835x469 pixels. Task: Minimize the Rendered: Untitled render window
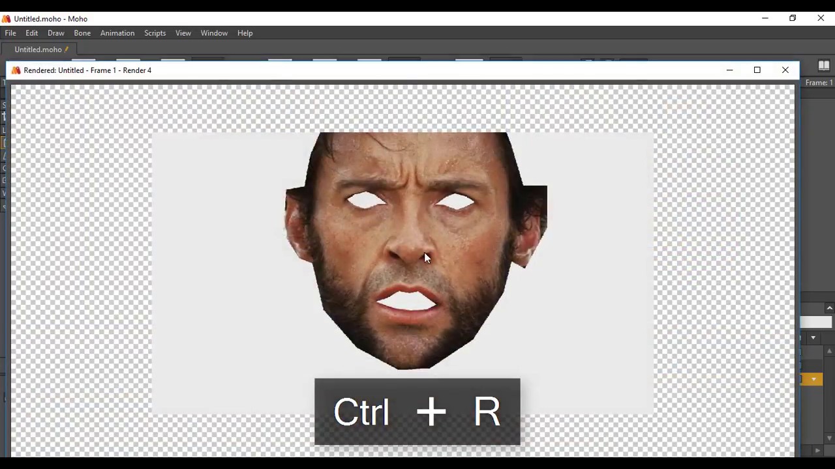729,70
